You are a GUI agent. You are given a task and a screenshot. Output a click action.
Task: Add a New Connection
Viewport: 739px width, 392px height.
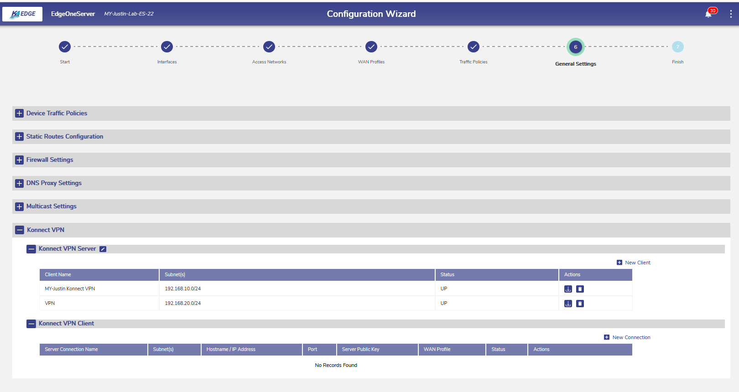(627, 337)
